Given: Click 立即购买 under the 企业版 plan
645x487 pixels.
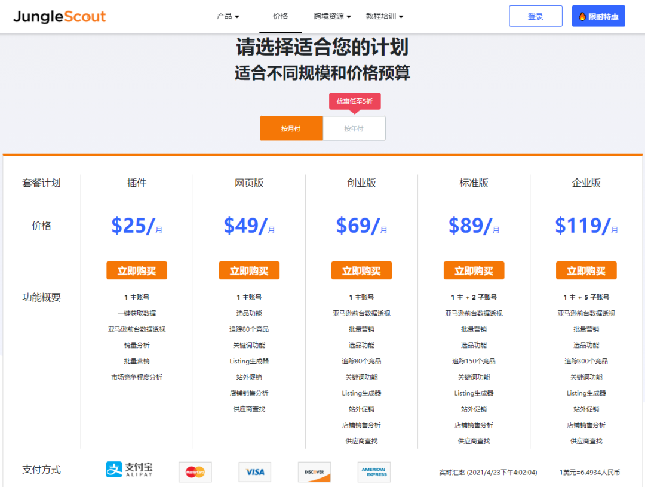Looking at the screenshot, I should 586,270.
